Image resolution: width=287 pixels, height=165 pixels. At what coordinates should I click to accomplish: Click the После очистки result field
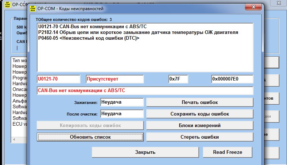coord(122,114)
